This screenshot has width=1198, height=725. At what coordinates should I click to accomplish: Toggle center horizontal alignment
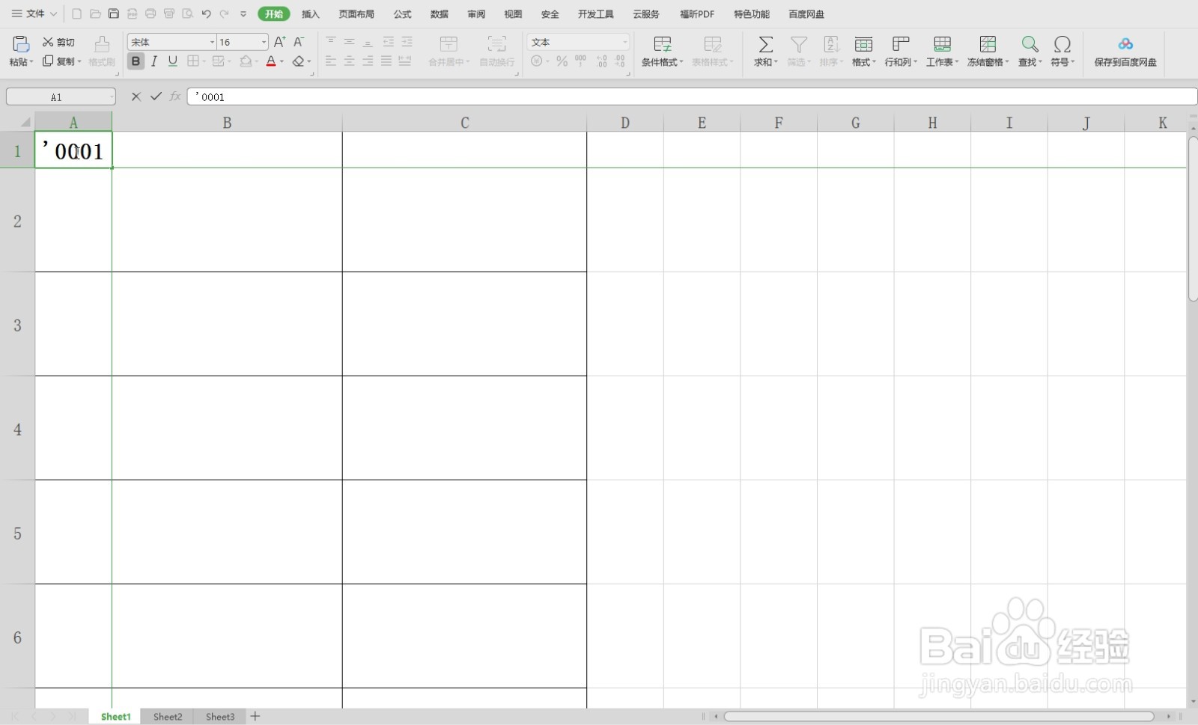349,61
